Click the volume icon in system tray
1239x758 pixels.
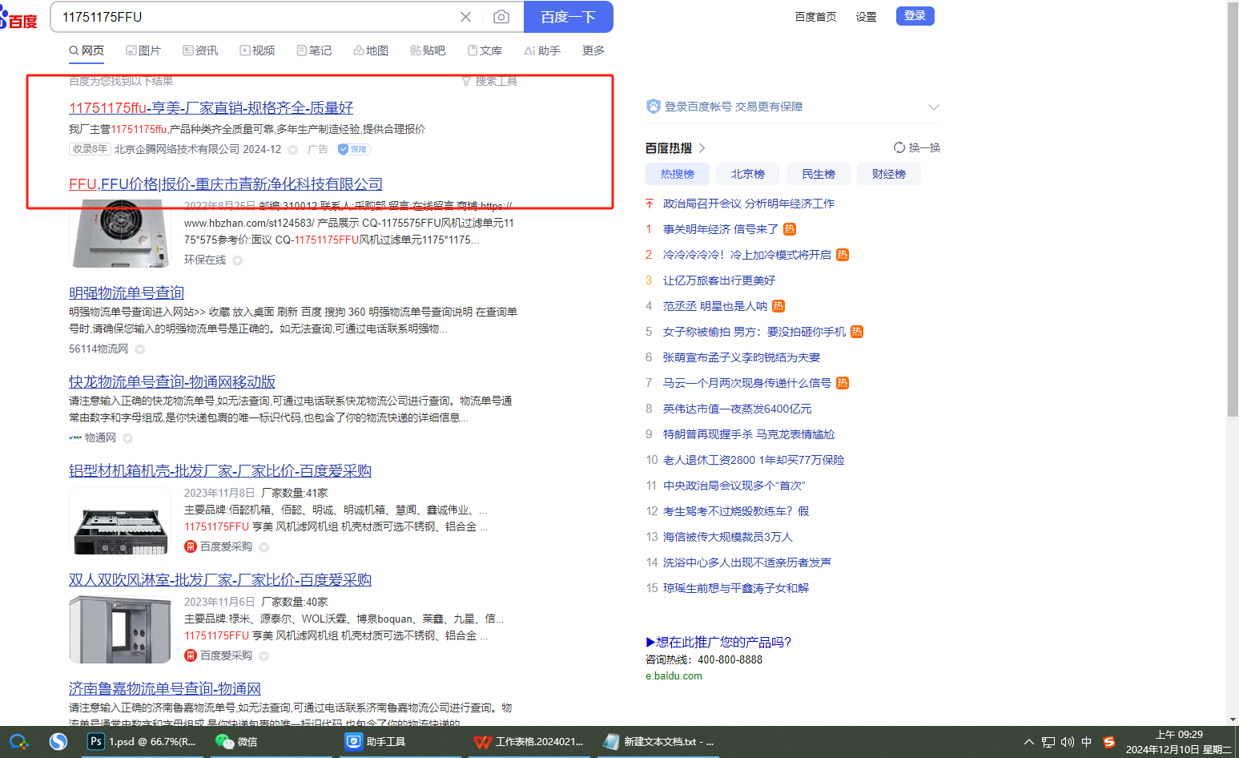point(1067,742)
